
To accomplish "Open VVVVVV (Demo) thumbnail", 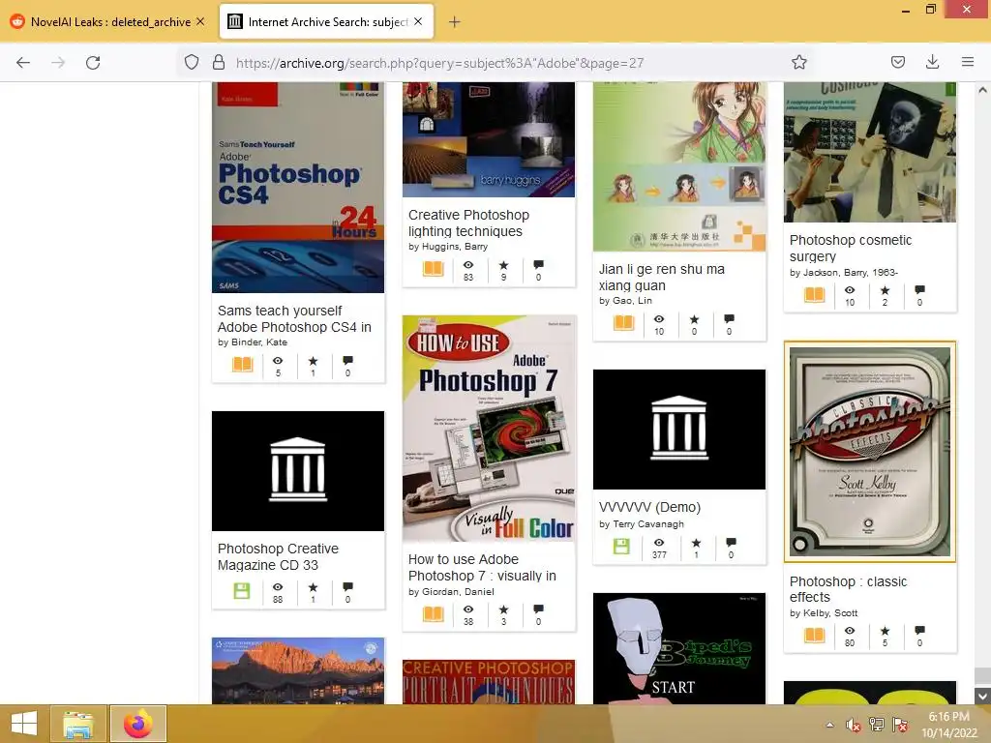I will (x=679, y=429).
